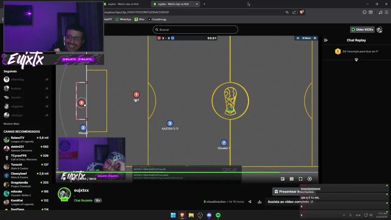
Task: Open recommended channel Classybeef
Action: [26, 175]
